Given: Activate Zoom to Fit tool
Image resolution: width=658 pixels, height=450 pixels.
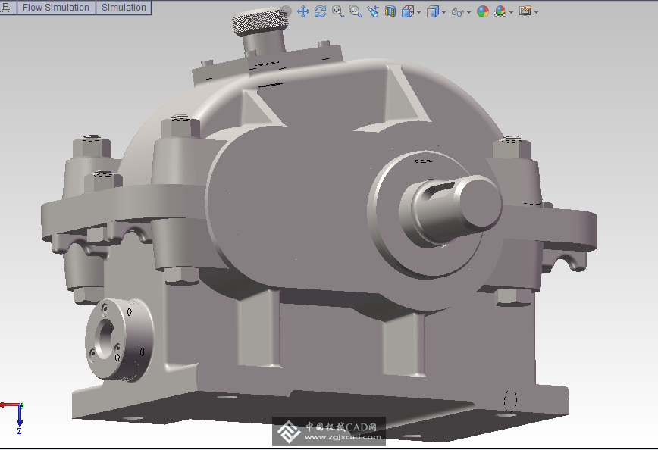Looking at the screenshot, I should [x=337, y=11].
